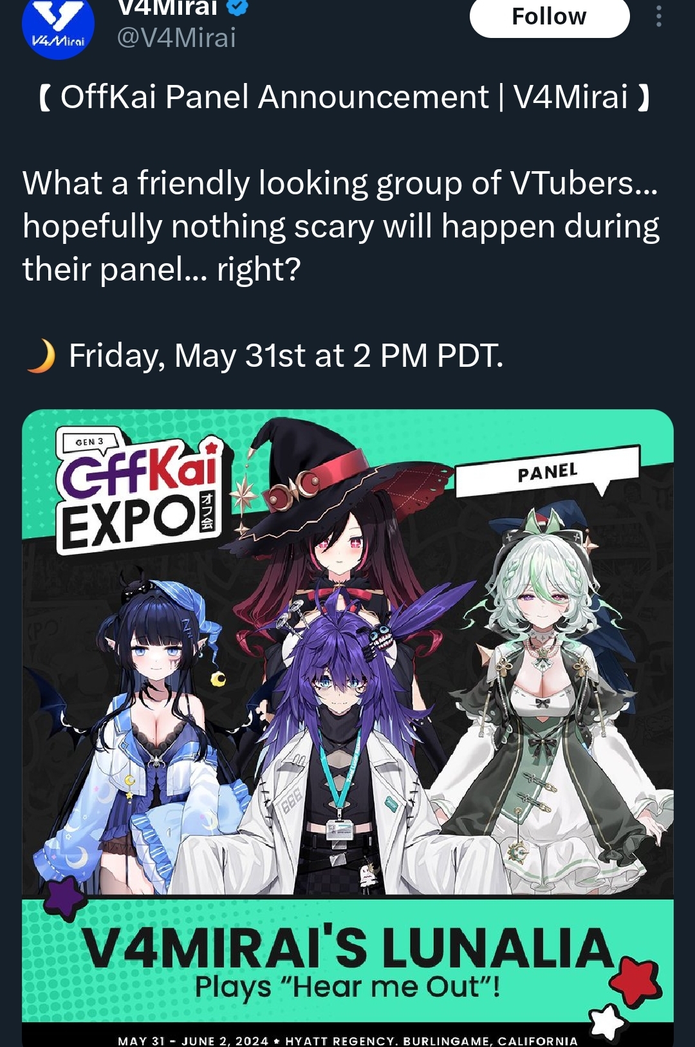The height and width of the screenshot is (1047, 695).
Task: Tap the V4MIRAI'S LUNALIA title banner
Action: [347, 960]
